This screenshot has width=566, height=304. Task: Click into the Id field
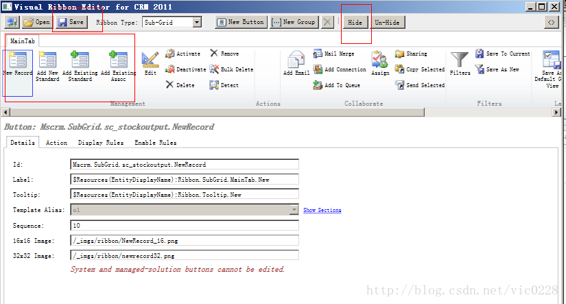pyautogui.click(x=185, y=165)
